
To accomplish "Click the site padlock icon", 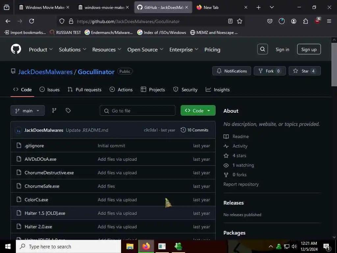I will [71, 21].
